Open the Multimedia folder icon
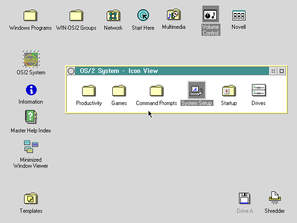The height and width of the screenshot is (223, 297). 174,14
